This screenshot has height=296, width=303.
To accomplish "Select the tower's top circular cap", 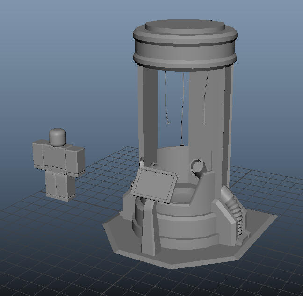I will [x=185, y=27].
